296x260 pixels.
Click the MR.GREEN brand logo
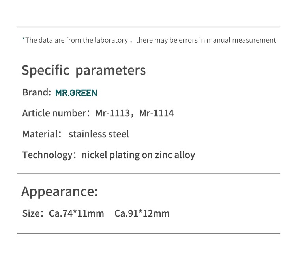(76, 93)
